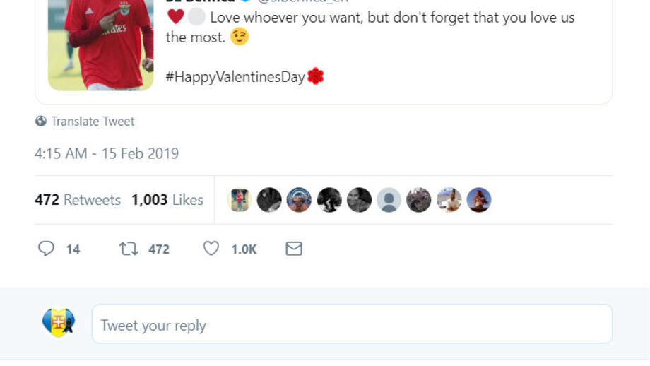This screenshot has width=650, height=366.
Task: Open the last liker avatar in the row
Action: (478, 200)
